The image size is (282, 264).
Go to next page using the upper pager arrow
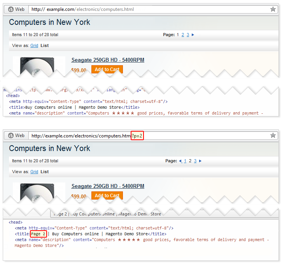[193, 35]
